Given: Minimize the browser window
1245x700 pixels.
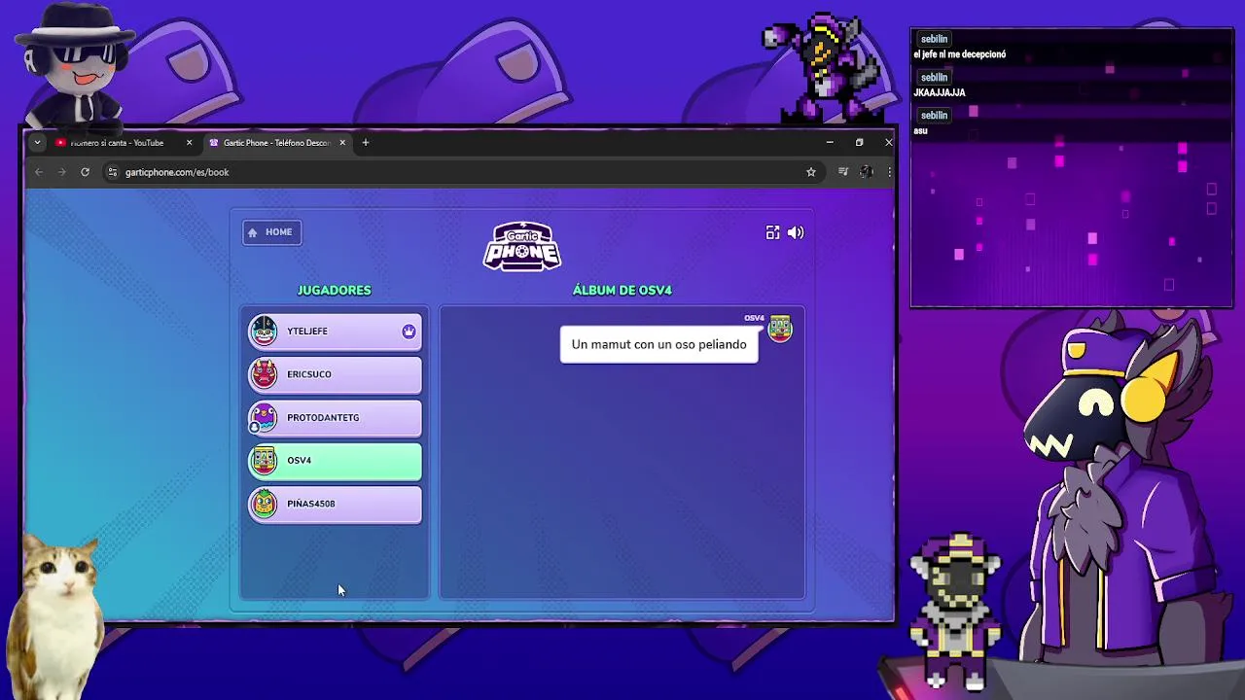Looking at the screenshot, I should coord(830,143).
